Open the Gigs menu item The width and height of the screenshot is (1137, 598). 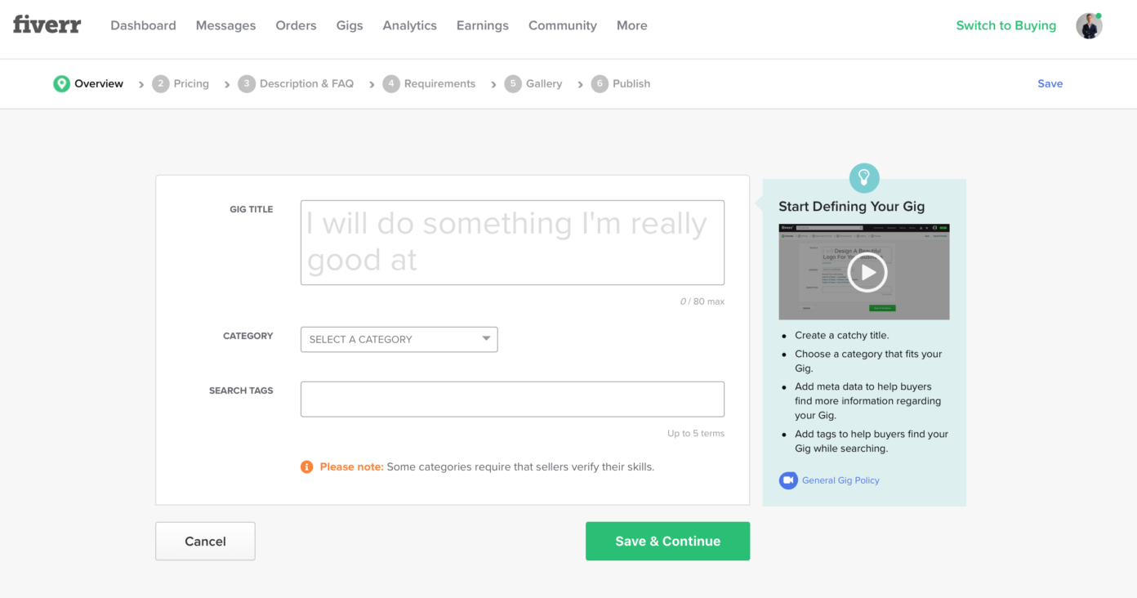(350, 25)
